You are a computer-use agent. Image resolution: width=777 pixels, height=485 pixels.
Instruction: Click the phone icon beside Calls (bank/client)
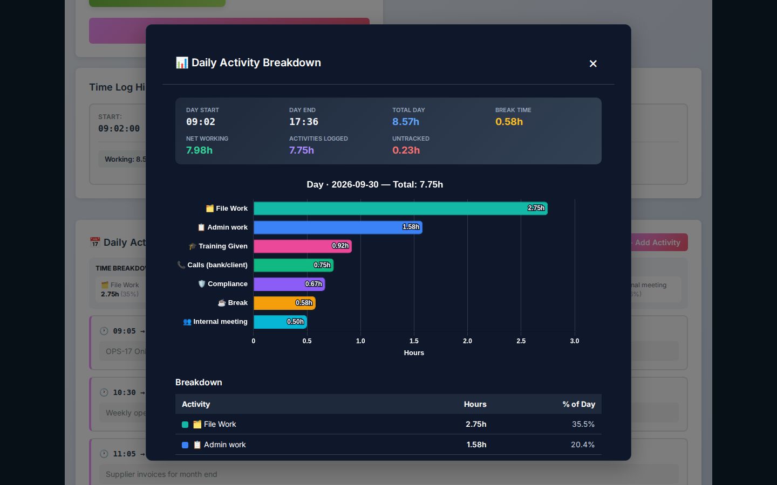tap(181, 265)
